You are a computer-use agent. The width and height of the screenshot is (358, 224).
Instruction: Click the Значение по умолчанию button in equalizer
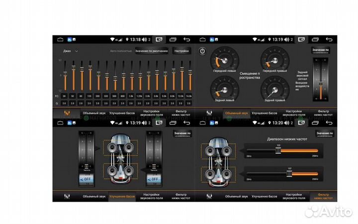152,51
